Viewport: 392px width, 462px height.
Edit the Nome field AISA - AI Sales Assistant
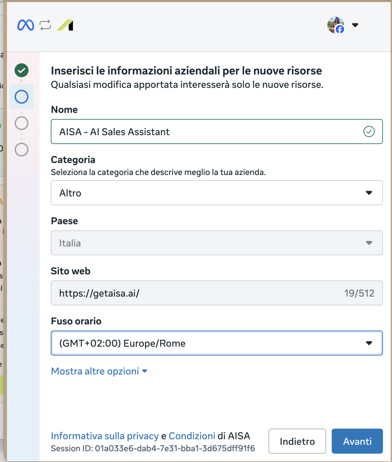[x=217, y=132]
